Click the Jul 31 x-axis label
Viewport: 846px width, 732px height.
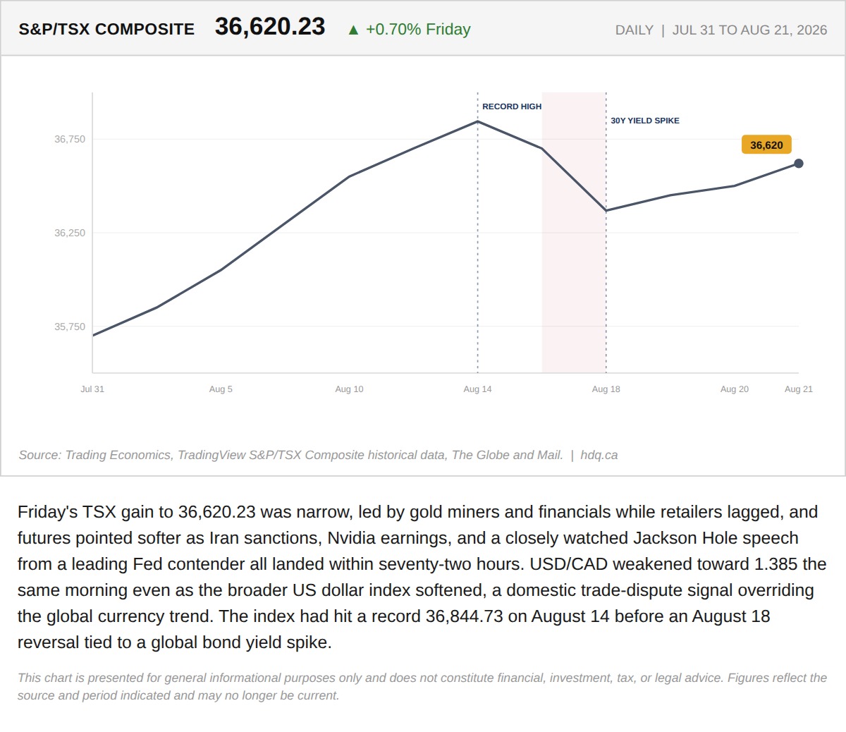click(92, 389)
